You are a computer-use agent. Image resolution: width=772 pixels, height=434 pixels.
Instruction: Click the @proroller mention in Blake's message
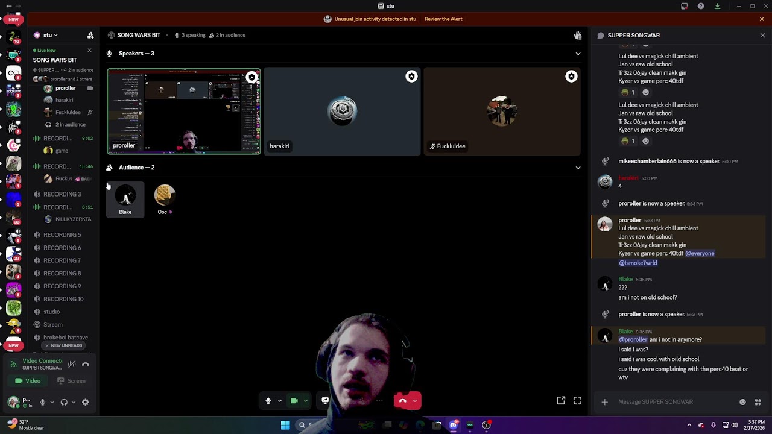(x=633, y=339)
